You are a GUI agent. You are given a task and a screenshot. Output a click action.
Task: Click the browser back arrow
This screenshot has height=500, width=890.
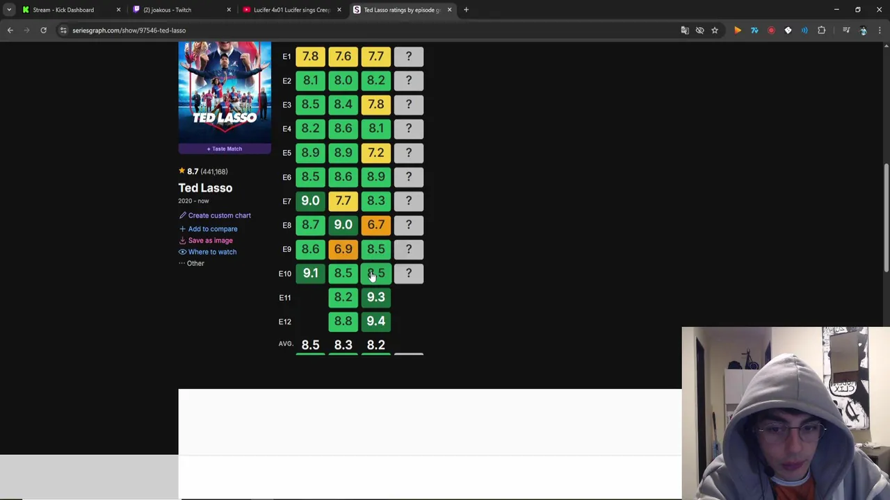pos(10,30)
